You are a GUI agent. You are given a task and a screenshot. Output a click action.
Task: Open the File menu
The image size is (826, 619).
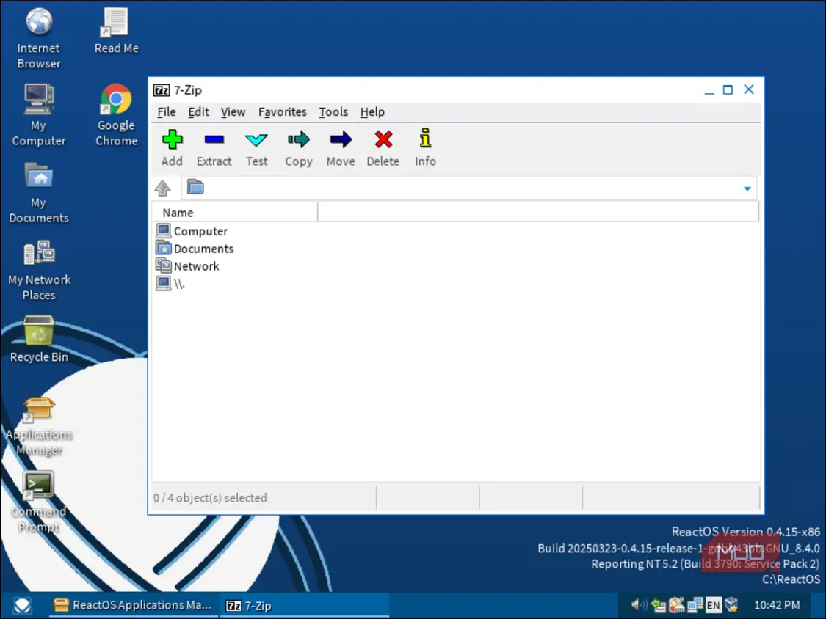[x=167, y=112]
